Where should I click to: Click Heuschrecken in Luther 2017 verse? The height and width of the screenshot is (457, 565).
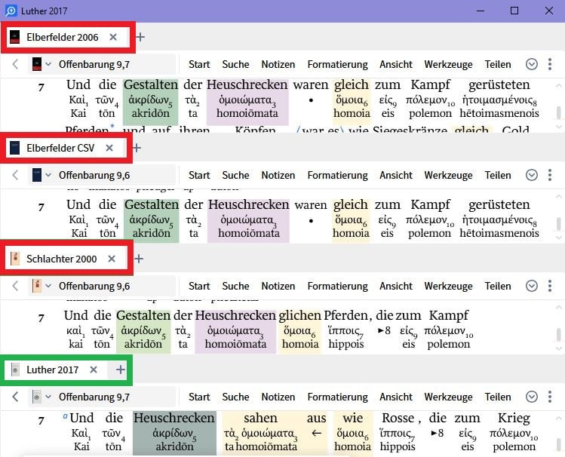pyautogui.click(x=174, y=418)
